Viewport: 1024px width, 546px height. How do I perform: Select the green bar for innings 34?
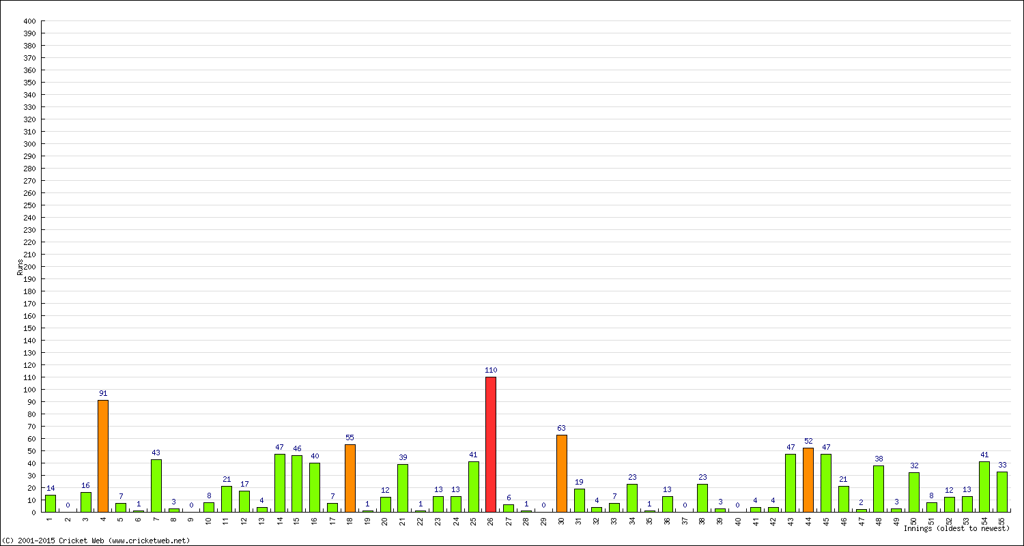[631, 498]
